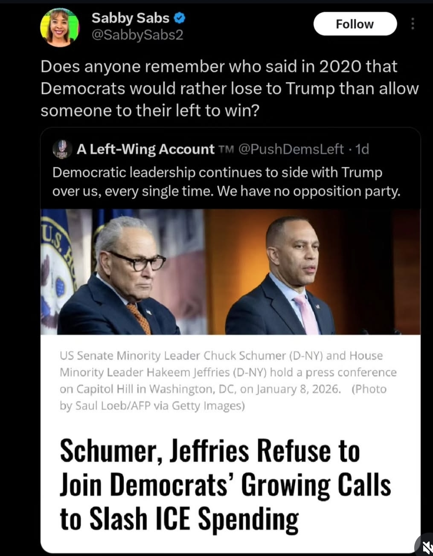Image resolution: width=433 pixels, height=556 pixels.
Task: Click the TM symbol beside the account name
Action: click(x=226, y=149)
